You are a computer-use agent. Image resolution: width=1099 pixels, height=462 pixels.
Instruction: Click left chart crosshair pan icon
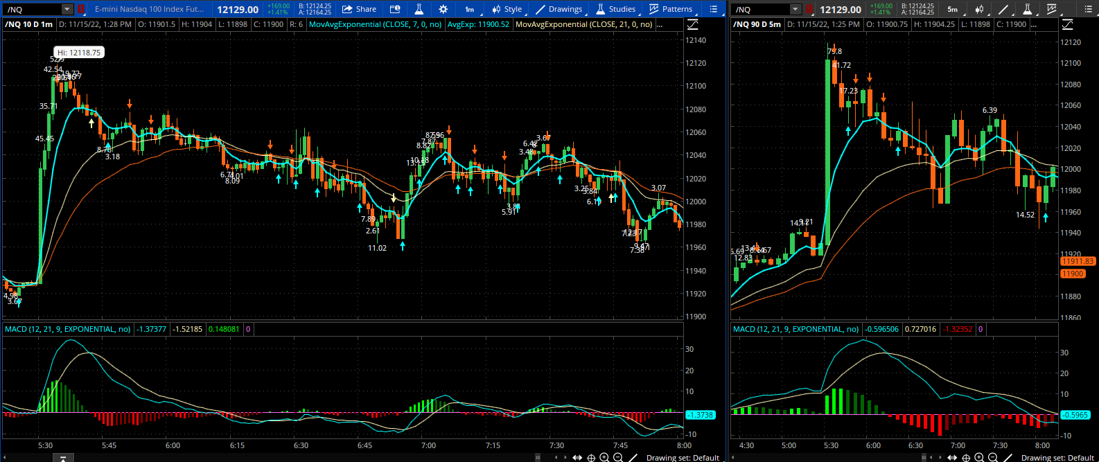click(x=591, y=458)
